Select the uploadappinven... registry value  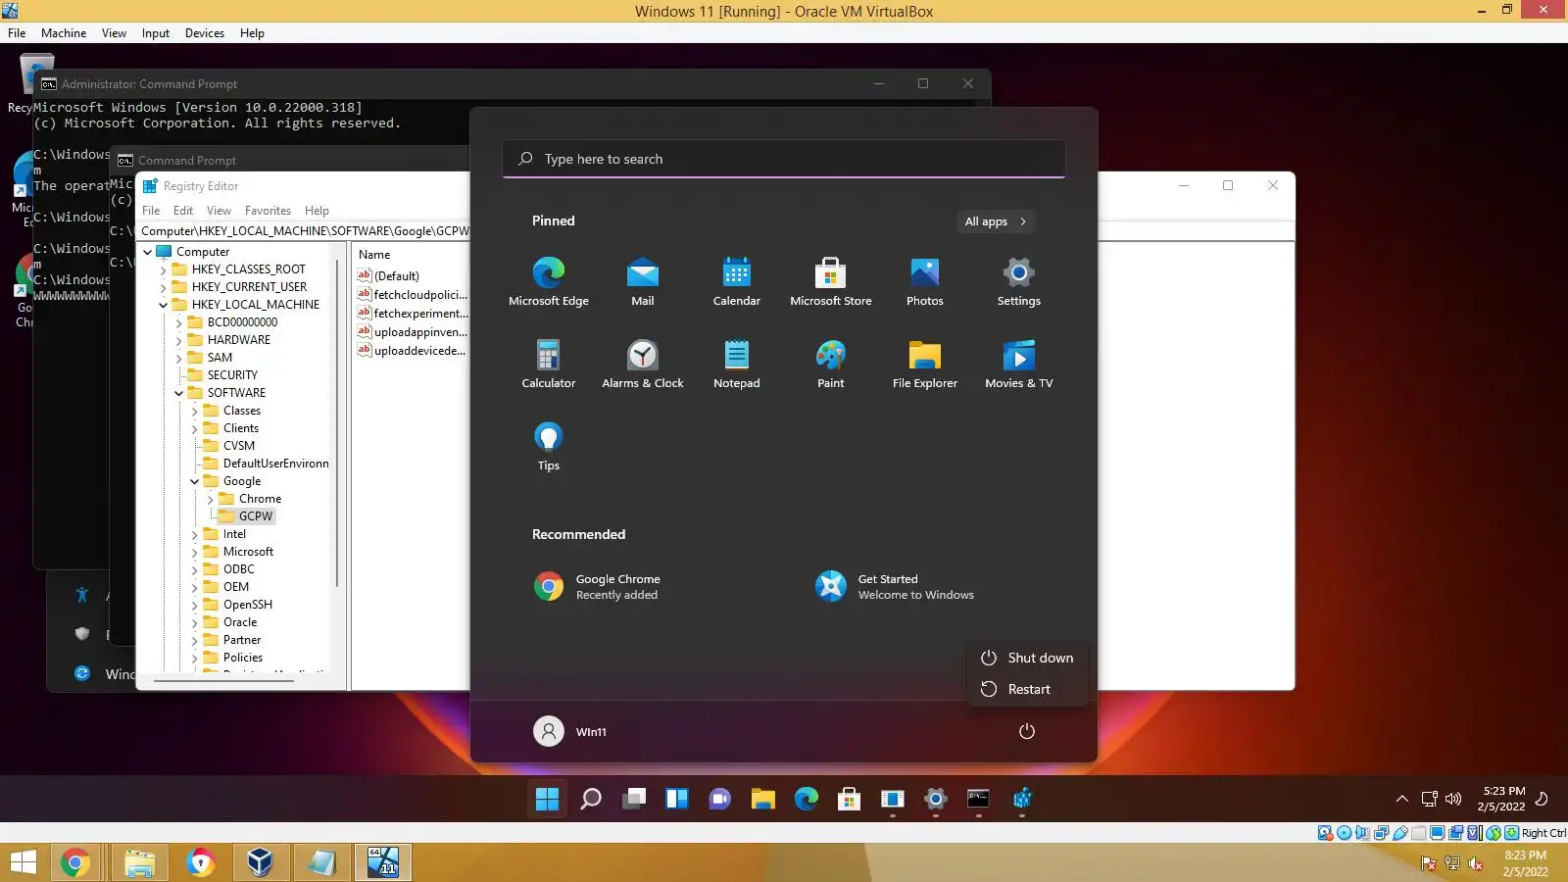pyautogui.click(x=420, y=332)
